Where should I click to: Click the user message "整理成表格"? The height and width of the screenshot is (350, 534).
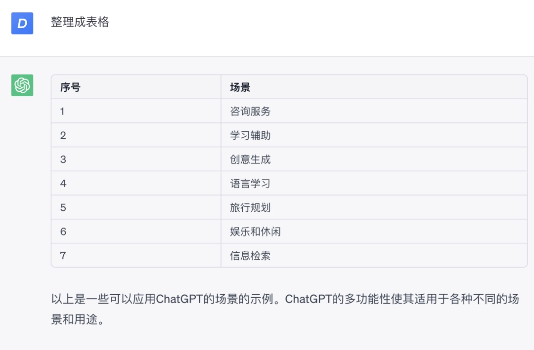pyautogui.click(x=80, y=22)
